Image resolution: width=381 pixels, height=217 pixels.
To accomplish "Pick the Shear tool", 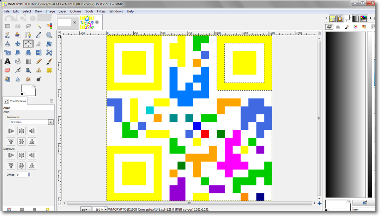I will pos(18,53).
